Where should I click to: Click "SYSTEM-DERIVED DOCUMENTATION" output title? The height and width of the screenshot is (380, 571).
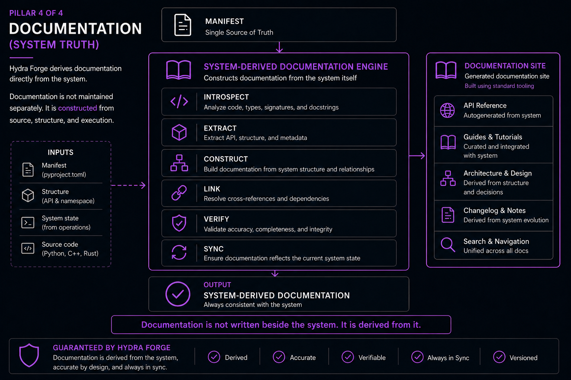[277, 295]
